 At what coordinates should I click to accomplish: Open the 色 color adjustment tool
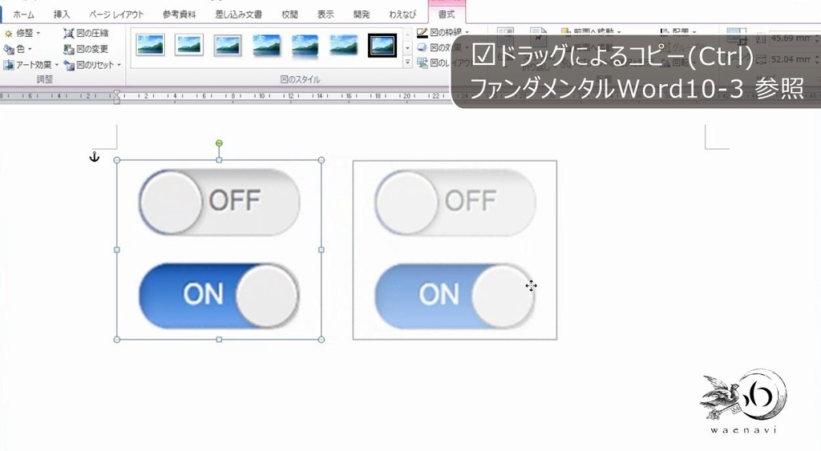tap(18, 49)
